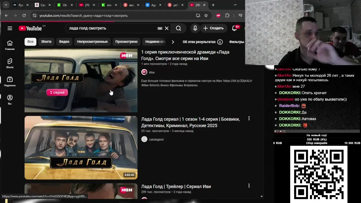Start voice search with the microphone icon
Image resolution: width=361 pixels, height=203 pixels.
195,28
